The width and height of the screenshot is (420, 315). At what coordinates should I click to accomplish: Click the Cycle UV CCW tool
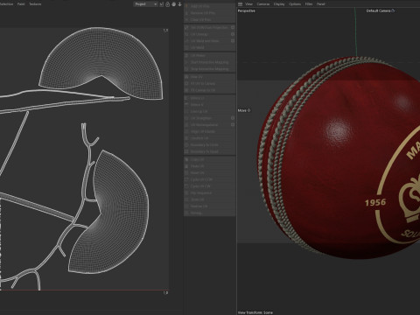[x=209, y=179]
